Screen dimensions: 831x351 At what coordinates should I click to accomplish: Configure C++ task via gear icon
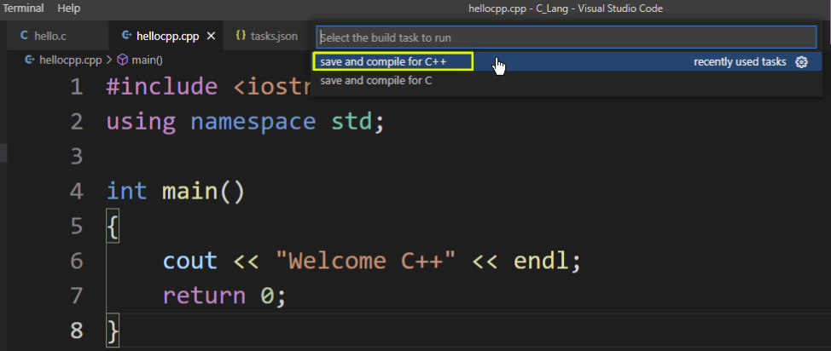click(801, 62)
